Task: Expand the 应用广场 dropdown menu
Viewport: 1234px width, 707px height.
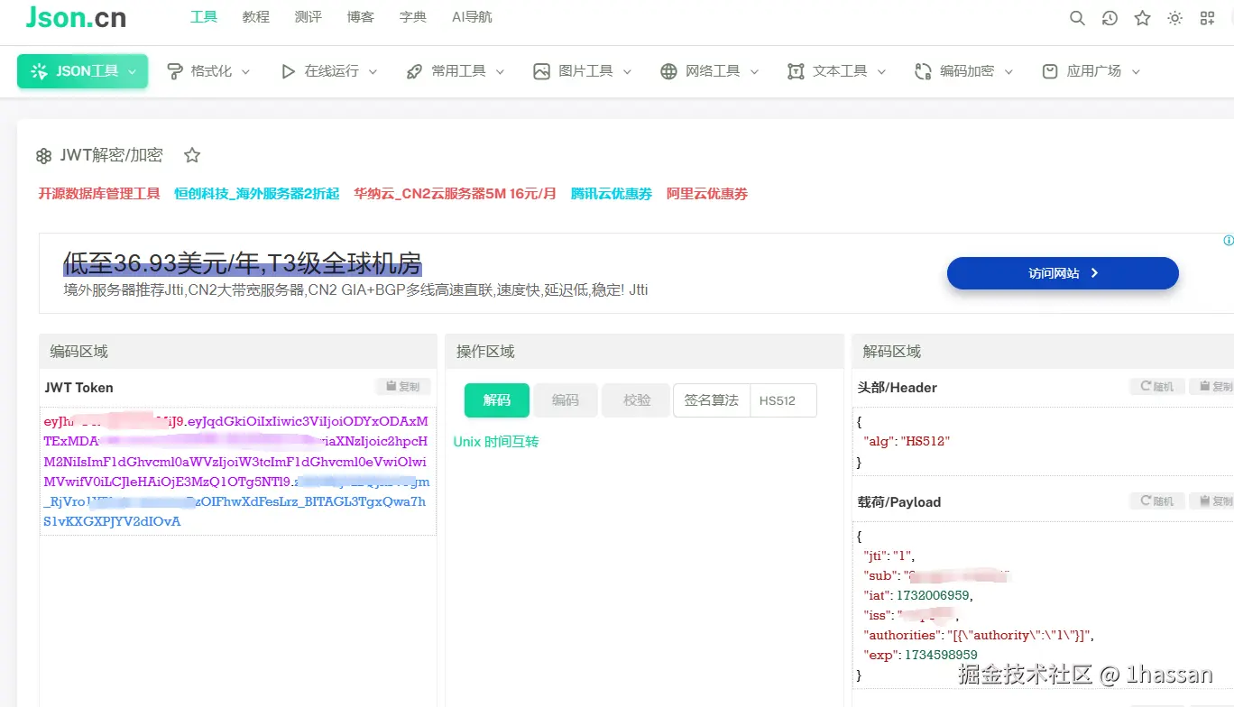Action: pyautogui.click(x=1091, y=71)
